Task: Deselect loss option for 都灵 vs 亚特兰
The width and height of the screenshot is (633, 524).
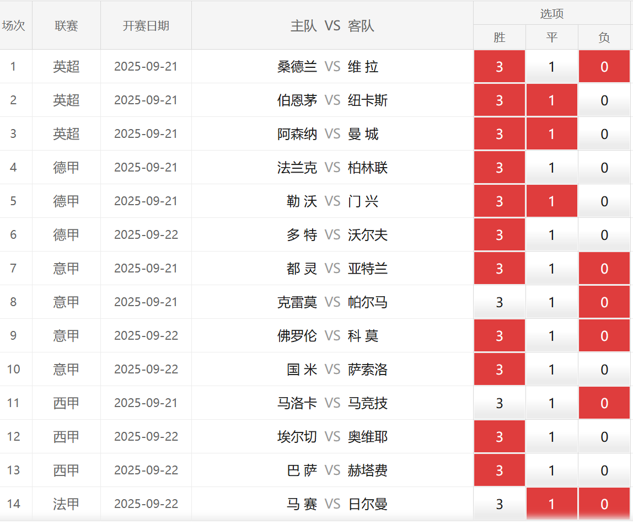Action: coord(604,269)
